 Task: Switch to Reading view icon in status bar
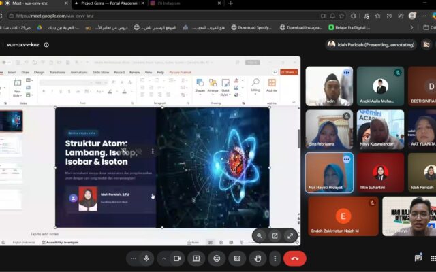pyautogui.click(x=231, y=243)
